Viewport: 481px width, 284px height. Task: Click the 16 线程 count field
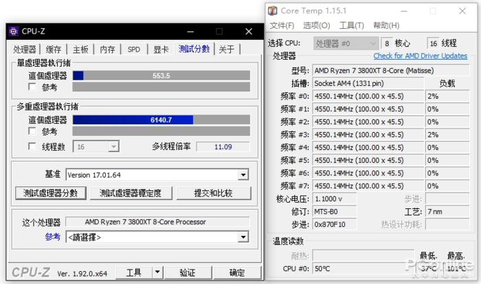(x=433, y=43)
